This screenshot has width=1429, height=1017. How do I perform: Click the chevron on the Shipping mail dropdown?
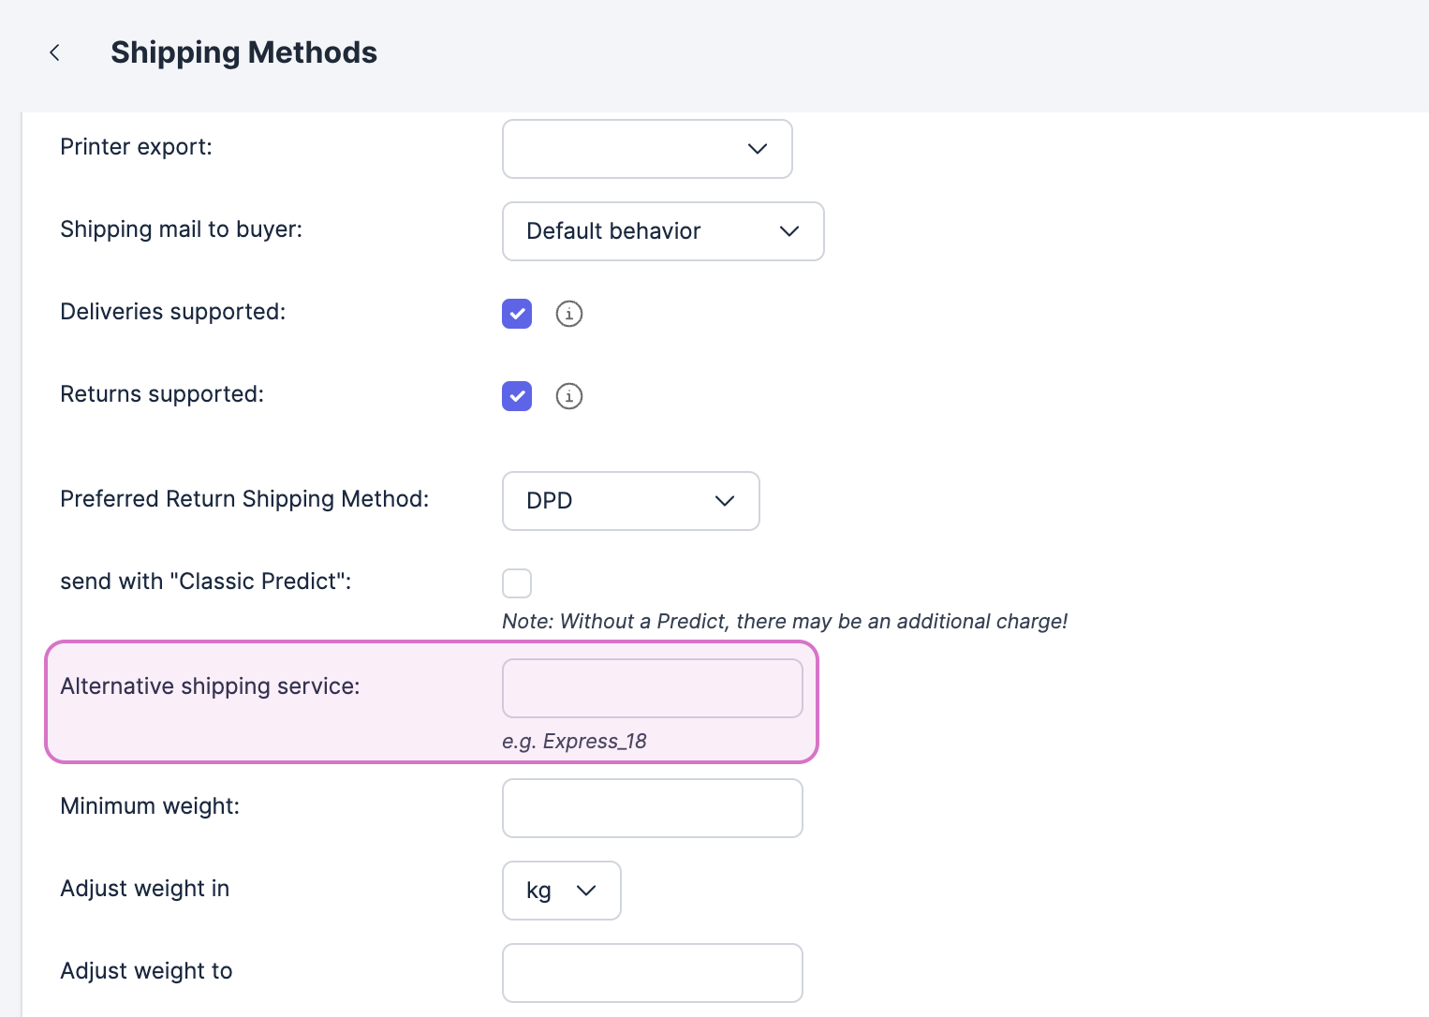788,231
